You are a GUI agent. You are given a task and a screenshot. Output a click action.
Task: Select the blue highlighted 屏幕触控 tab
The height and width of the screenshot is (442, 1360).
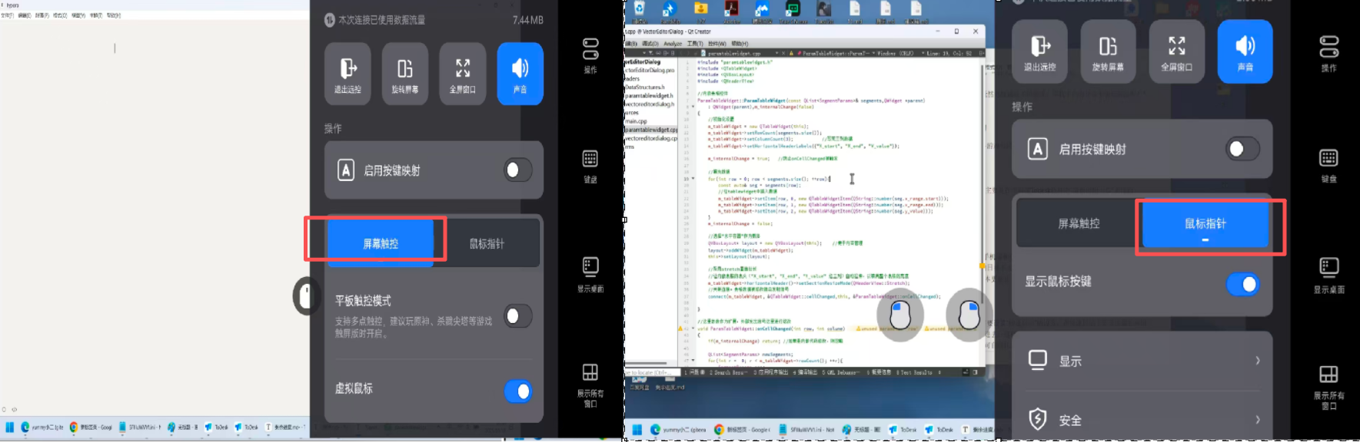[x=381, y=243]
